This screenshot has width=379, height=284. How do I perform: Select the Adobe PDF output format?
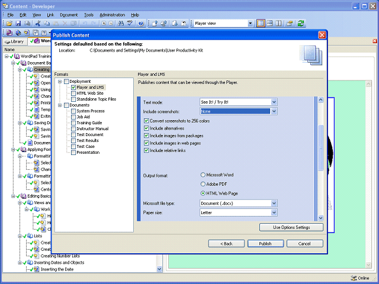coord(203,184)
